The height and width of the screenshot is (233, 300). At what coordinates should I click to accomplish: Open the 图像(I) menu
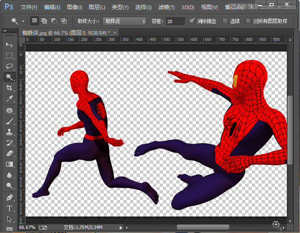click(x=74, y=7)
